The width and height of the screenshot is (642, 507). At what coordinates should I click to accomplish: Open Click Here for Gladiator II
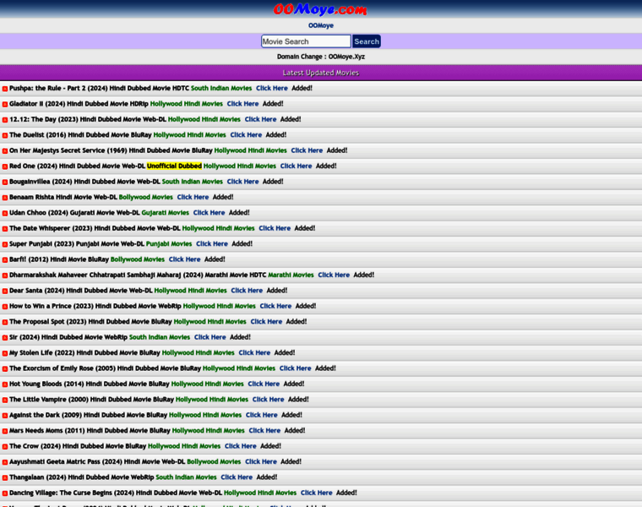point(242,104)
